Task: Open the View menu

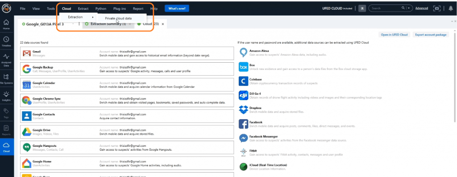Action: coord(36,9)
